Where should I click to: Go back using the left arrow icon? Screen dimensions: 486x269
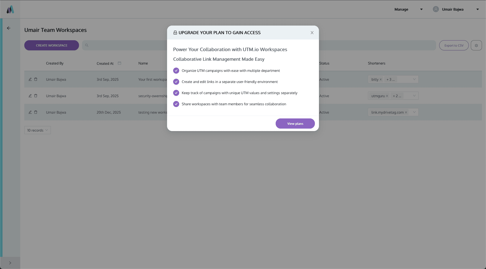[9, 28]
